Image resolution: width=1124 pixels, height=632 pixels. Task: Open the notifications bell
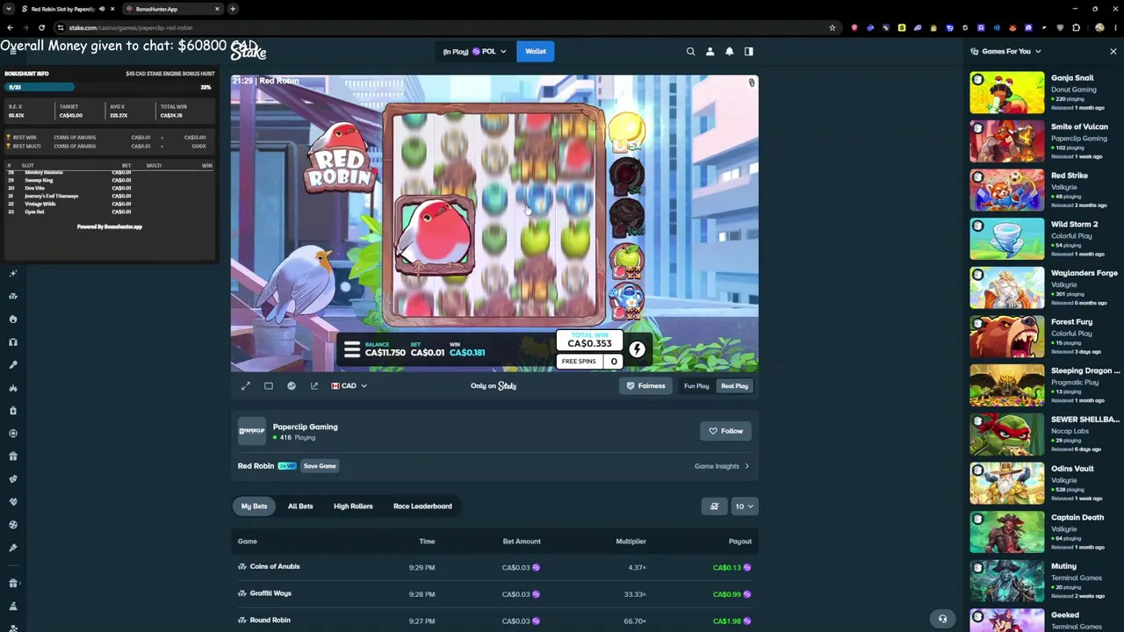(x=729, y=52)
